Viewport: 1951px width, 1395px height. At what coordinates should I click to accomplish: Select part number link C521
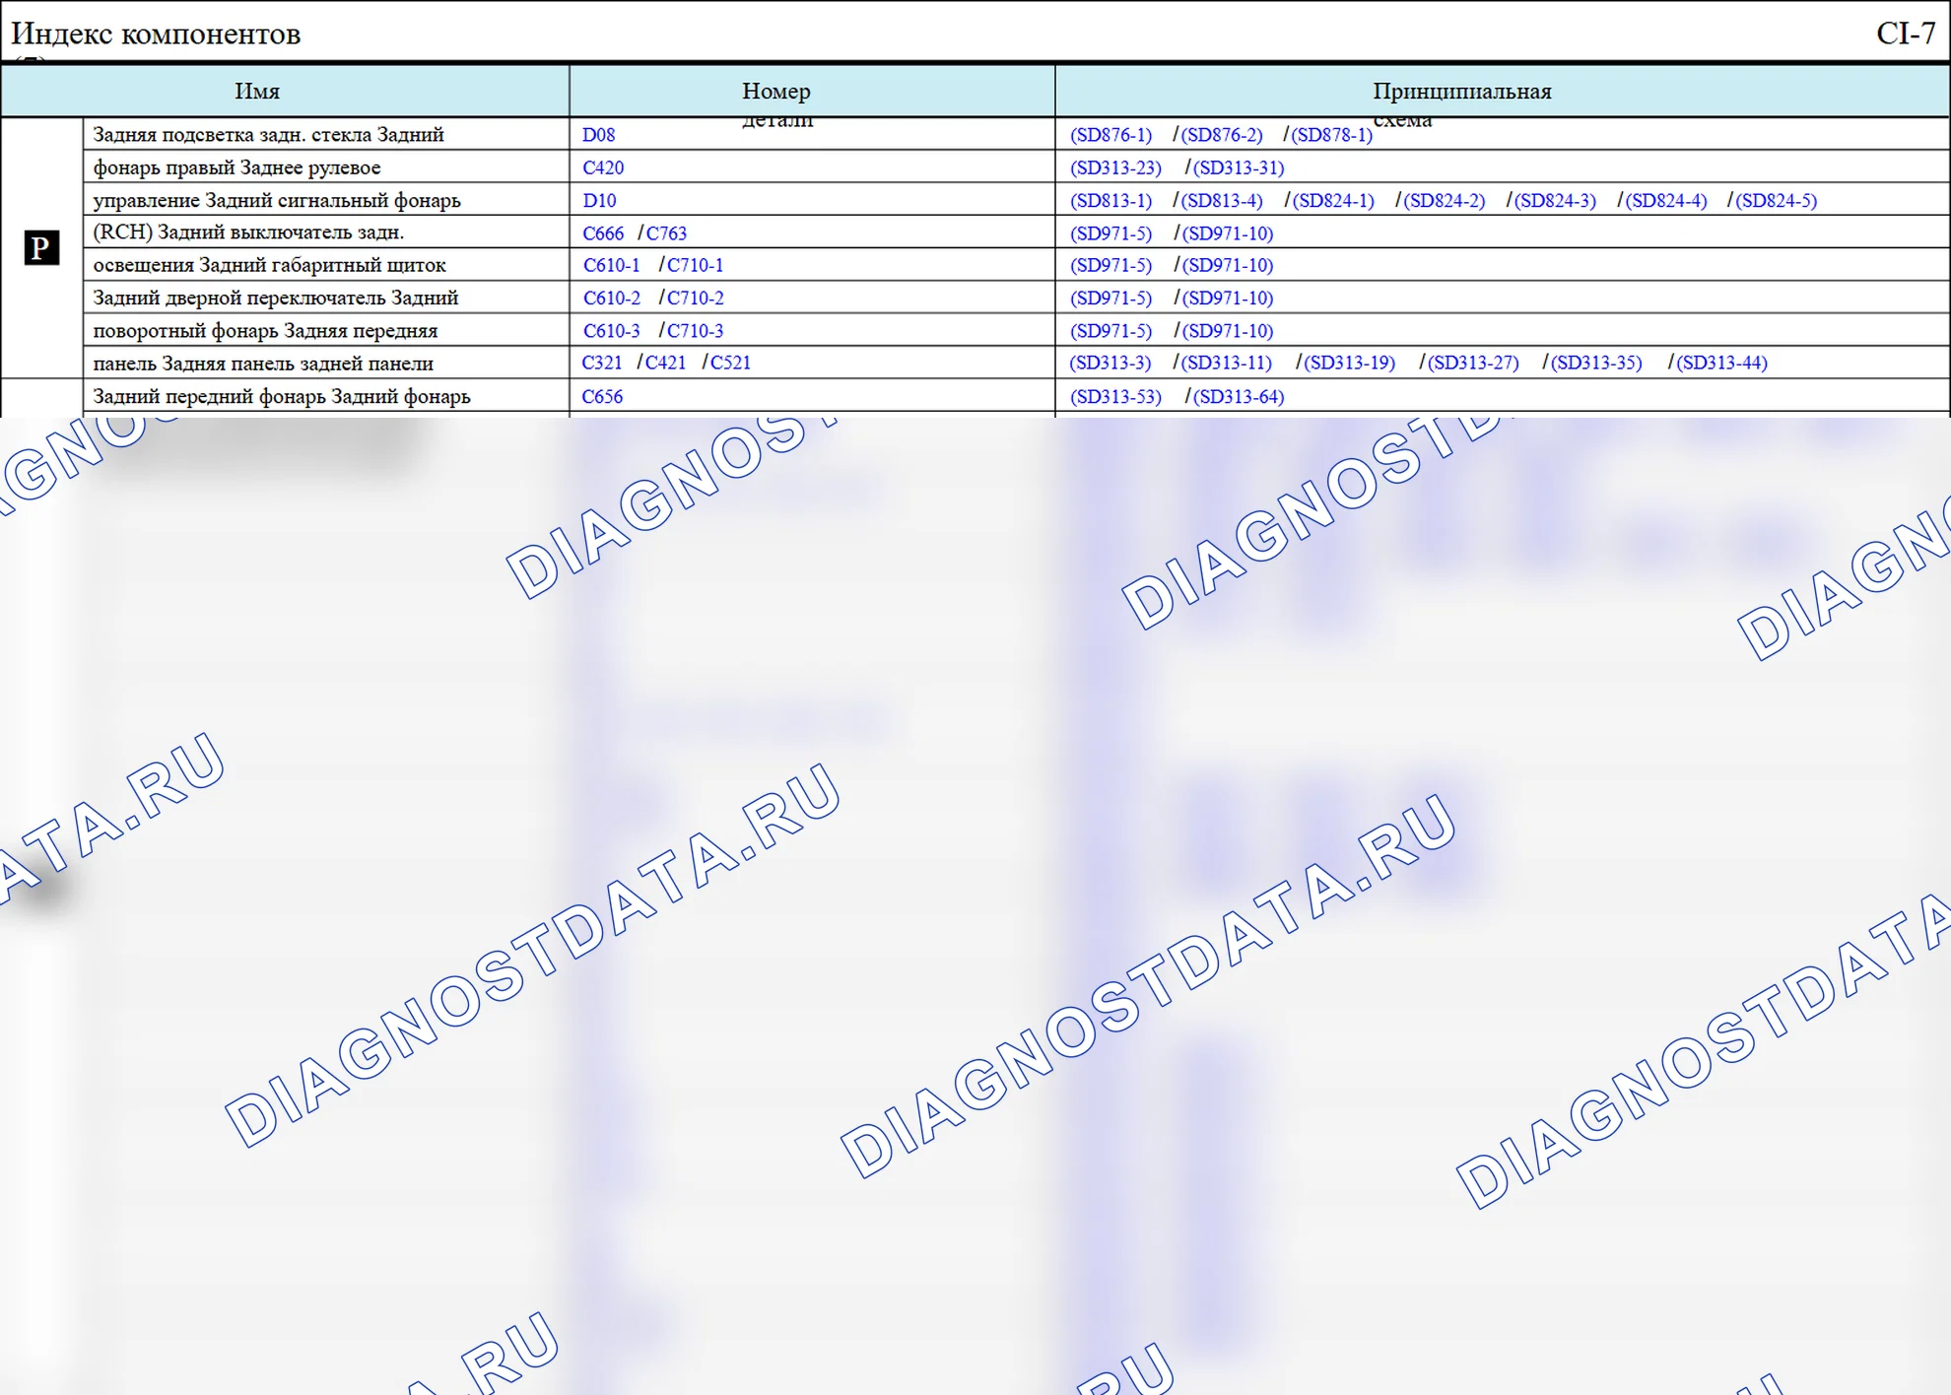(x=730, y=363)
